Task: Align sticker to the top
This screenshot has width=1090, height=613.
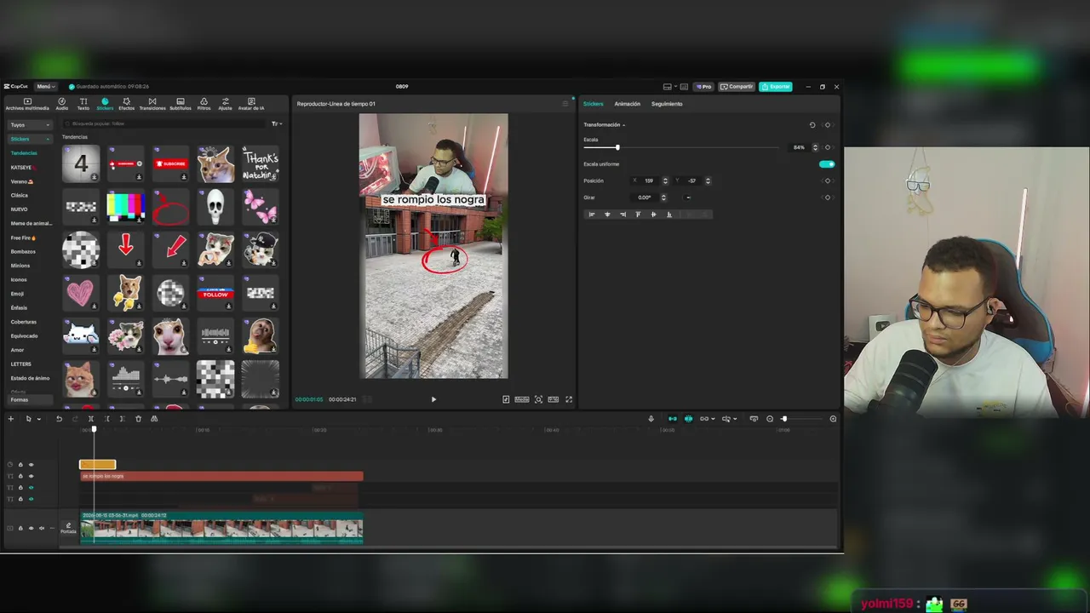Action: (638, 215)
